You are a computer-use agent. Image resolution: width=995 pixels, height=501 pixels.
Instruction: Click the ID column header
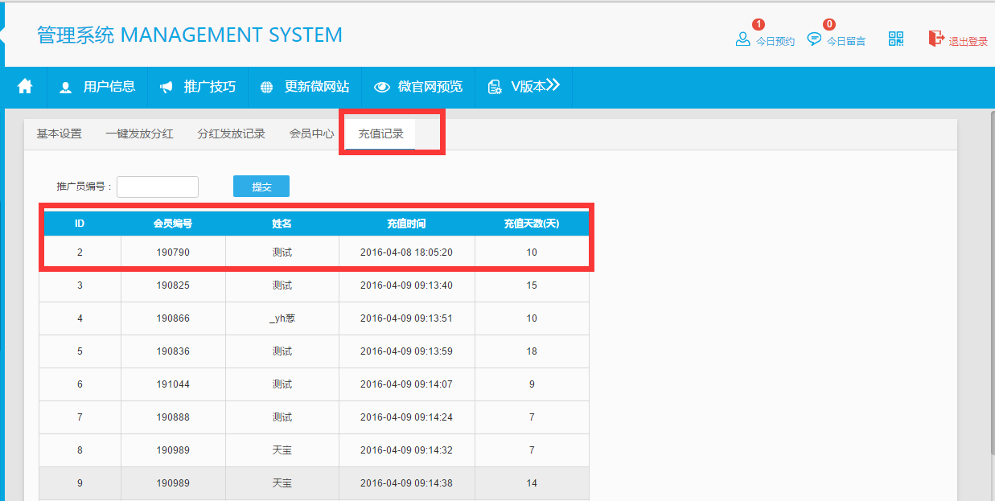click(80, 224)
